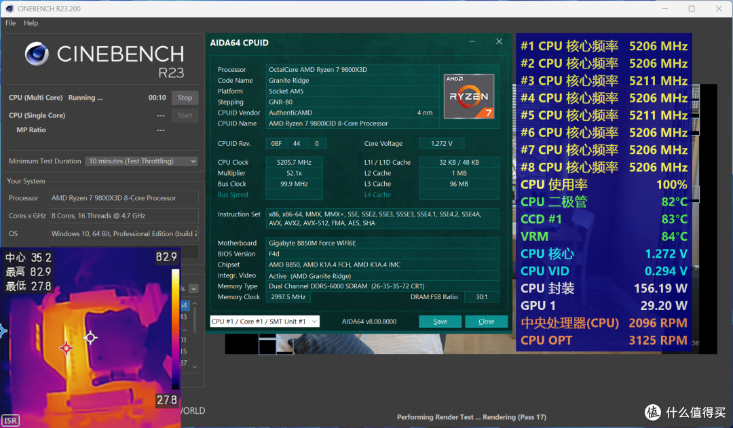Click #3 CPU core frequency 5211 MHz
Viewport: 733px width, 428px height.
coord(658,81)
